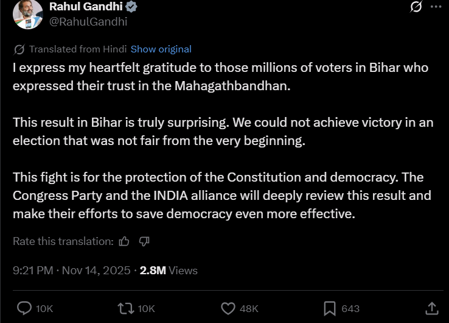Reply to the post via speech bubble icon
This screenshot has width=449, height=323.
(x=24, y=308)
